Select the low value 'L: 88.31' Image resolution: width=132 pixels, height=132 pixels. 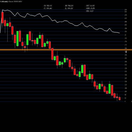pyautogui.click(x=69, y=8)
